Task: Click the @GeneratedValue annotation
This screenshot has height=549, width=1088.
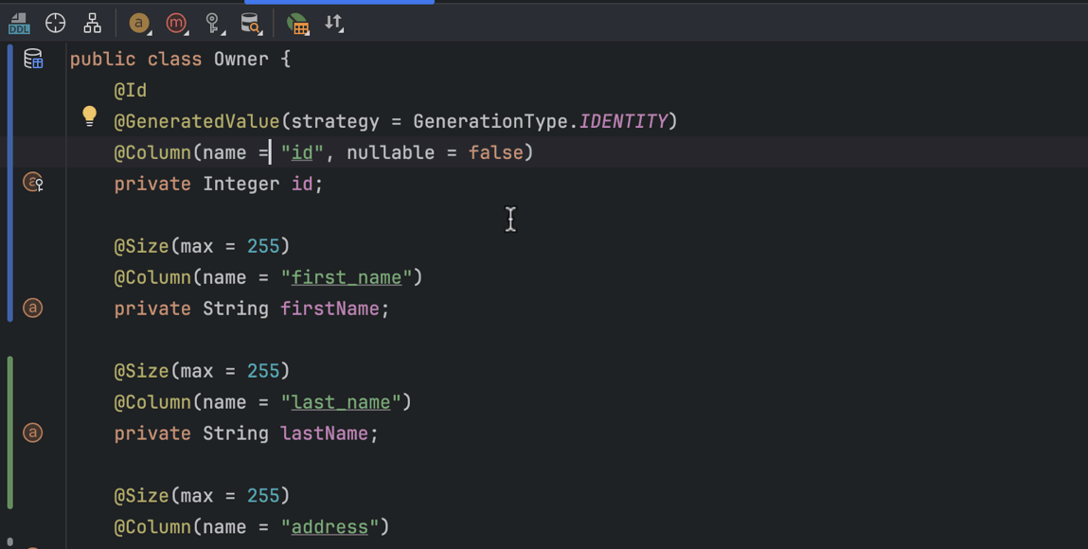Action: pyautogui.click(x=196, y=121)
